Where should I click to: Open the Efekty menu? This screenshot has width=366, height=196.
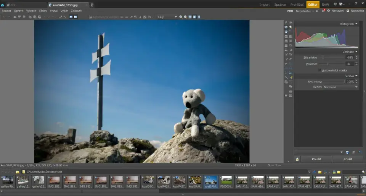point(43,11)
